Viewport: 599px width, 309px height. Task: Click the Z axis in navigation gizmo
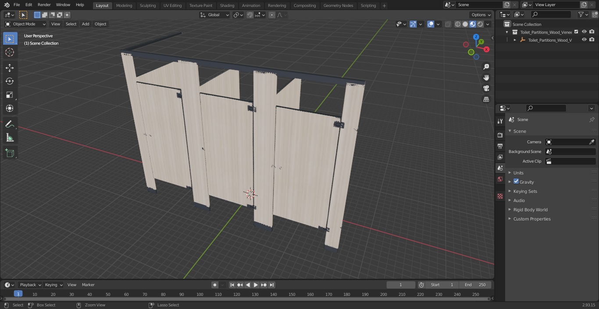point(476,37)
